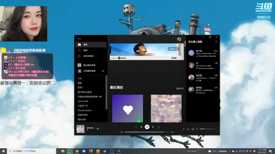Click the speaker icon beside Liked Songs
The image size is (275, 154).
tap(103, 71)
